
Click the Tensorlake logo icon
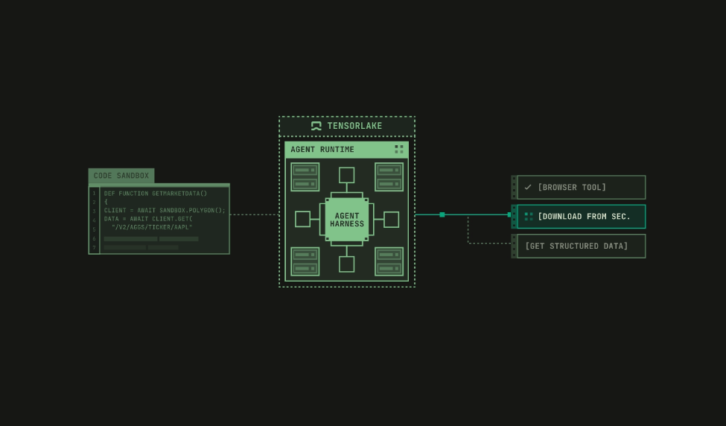point(316,126)
